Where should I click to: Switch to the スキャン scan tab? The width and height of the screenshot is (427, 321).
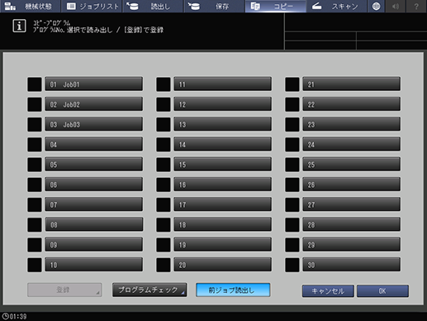pos(337,6)
